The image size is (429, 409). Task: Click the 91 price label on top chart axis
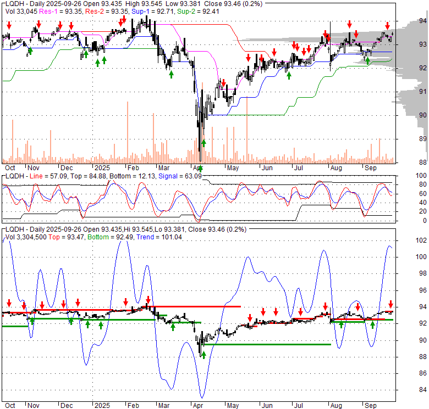(422, 92)
